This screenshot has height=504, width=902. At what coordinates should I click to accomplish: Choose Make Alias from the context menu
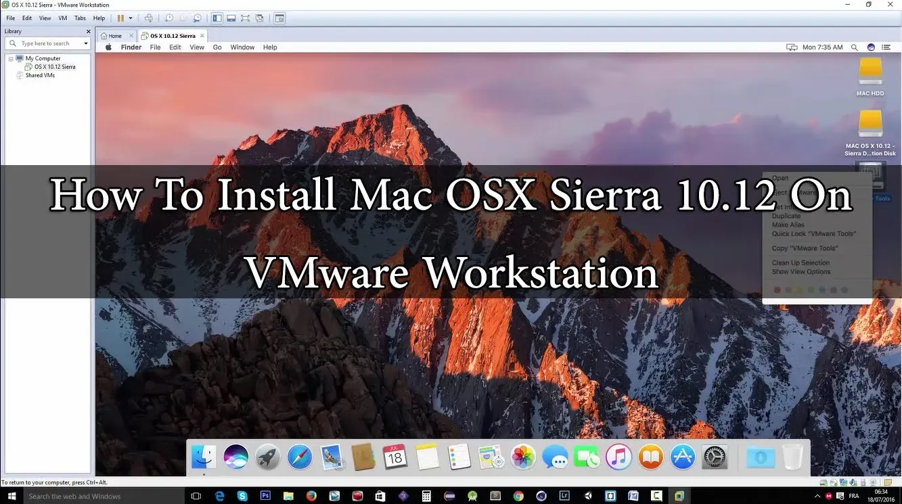788,225
